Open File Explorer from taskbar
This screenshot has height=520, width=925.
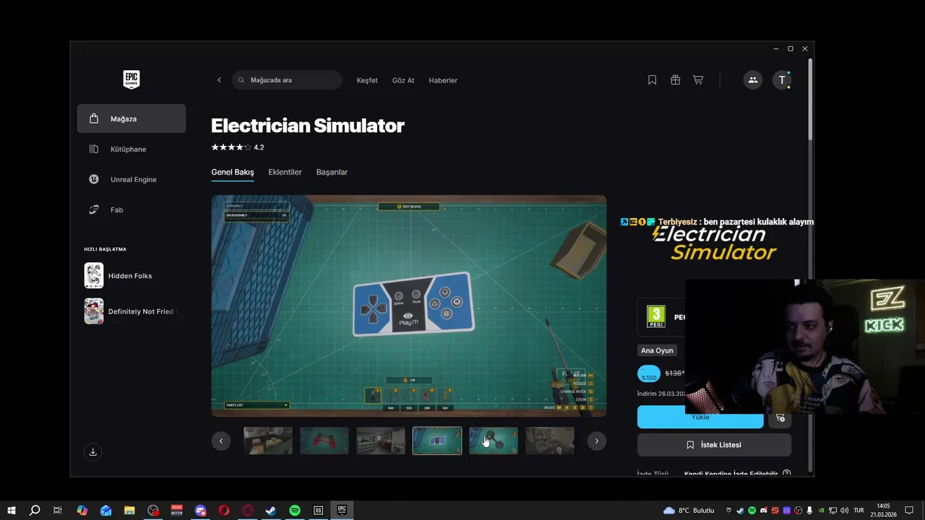coord(129,511)
